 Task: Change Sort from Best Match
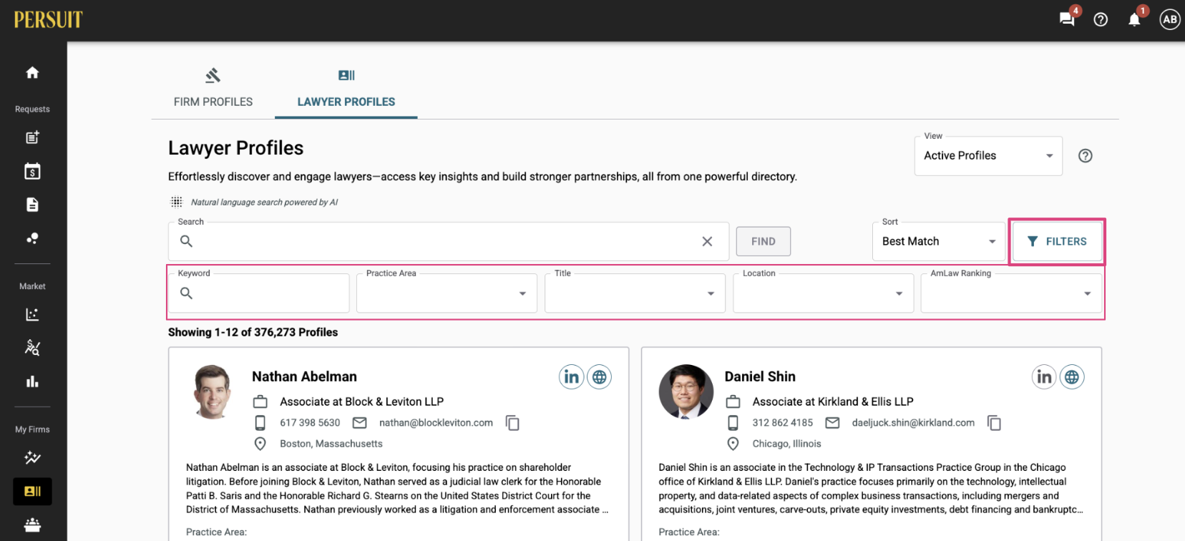(939, 241)
